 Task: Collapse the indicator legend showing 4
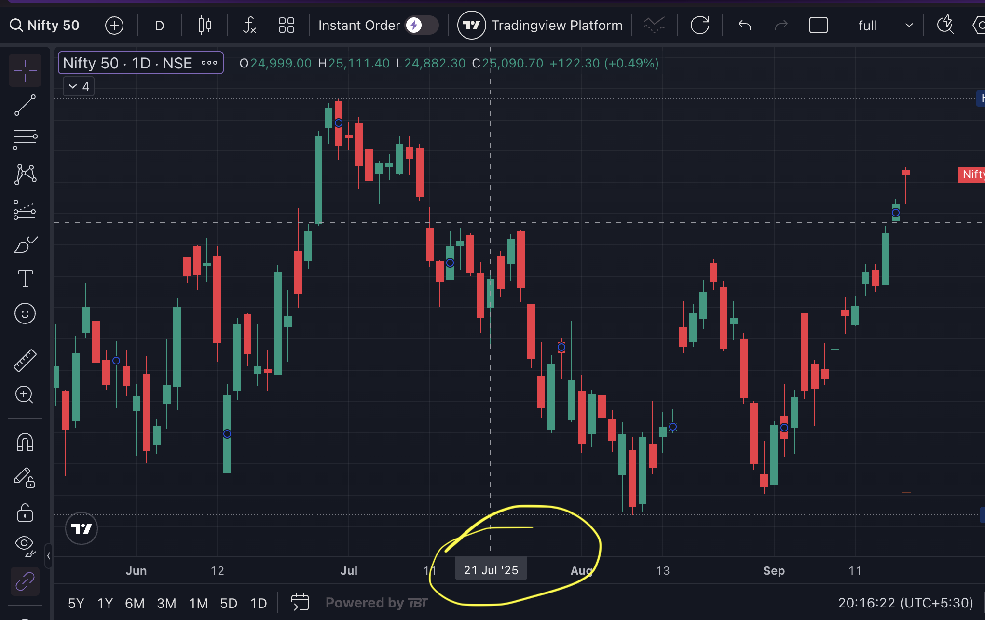click(79, 87)
